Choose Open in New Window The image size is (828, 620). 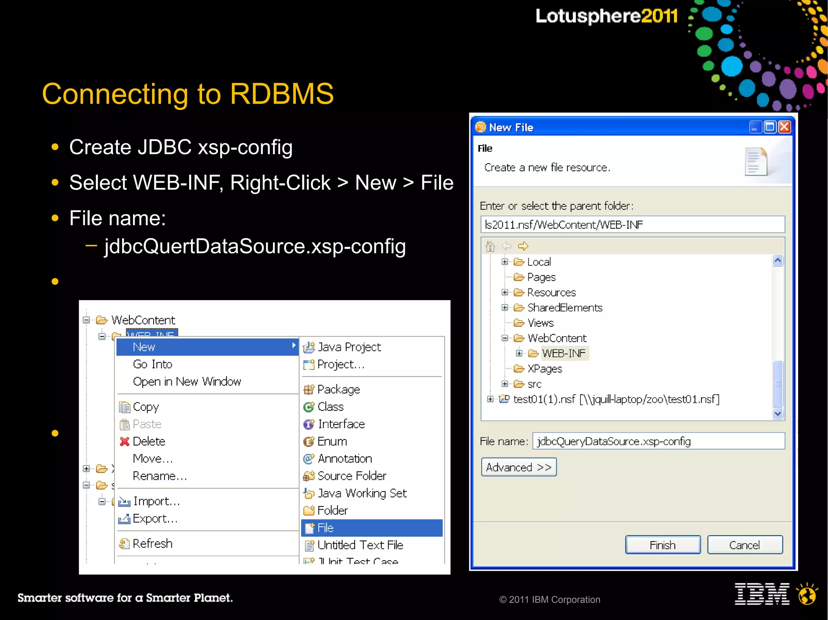187,382
